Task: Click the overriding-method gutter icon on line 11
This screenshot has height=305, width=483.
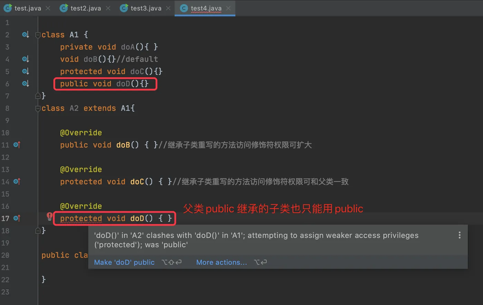Action: tap(17, 145)
